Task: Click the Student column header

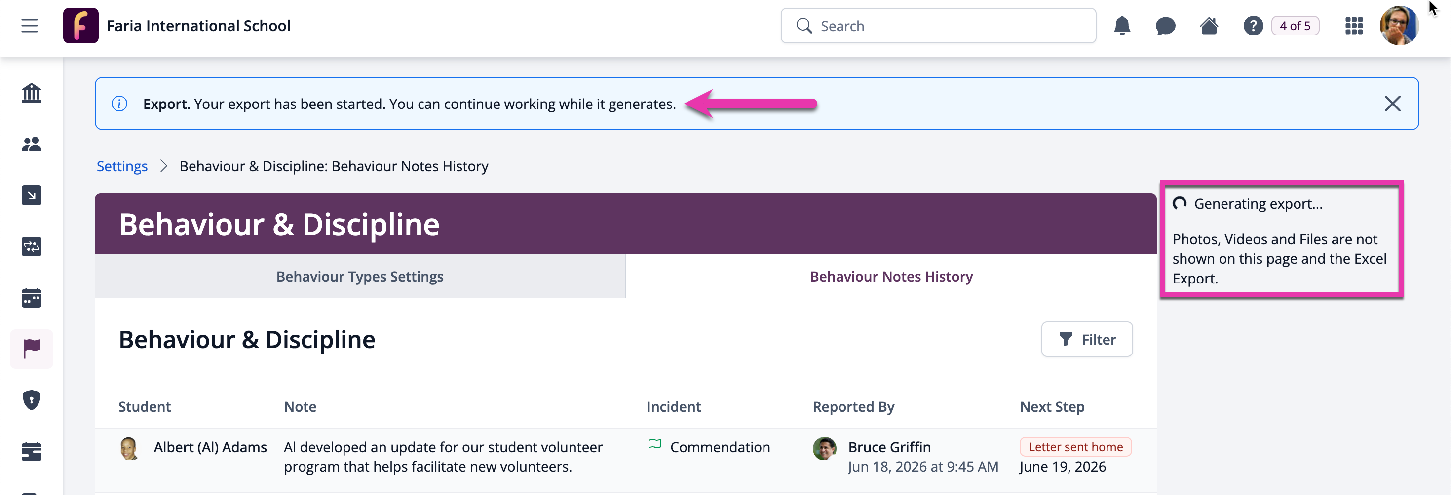Action: [x=144, y=407]
